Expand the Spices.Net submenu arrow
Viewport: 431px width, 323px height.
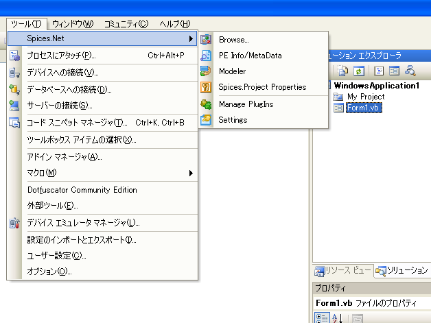[x=191, y=38]
